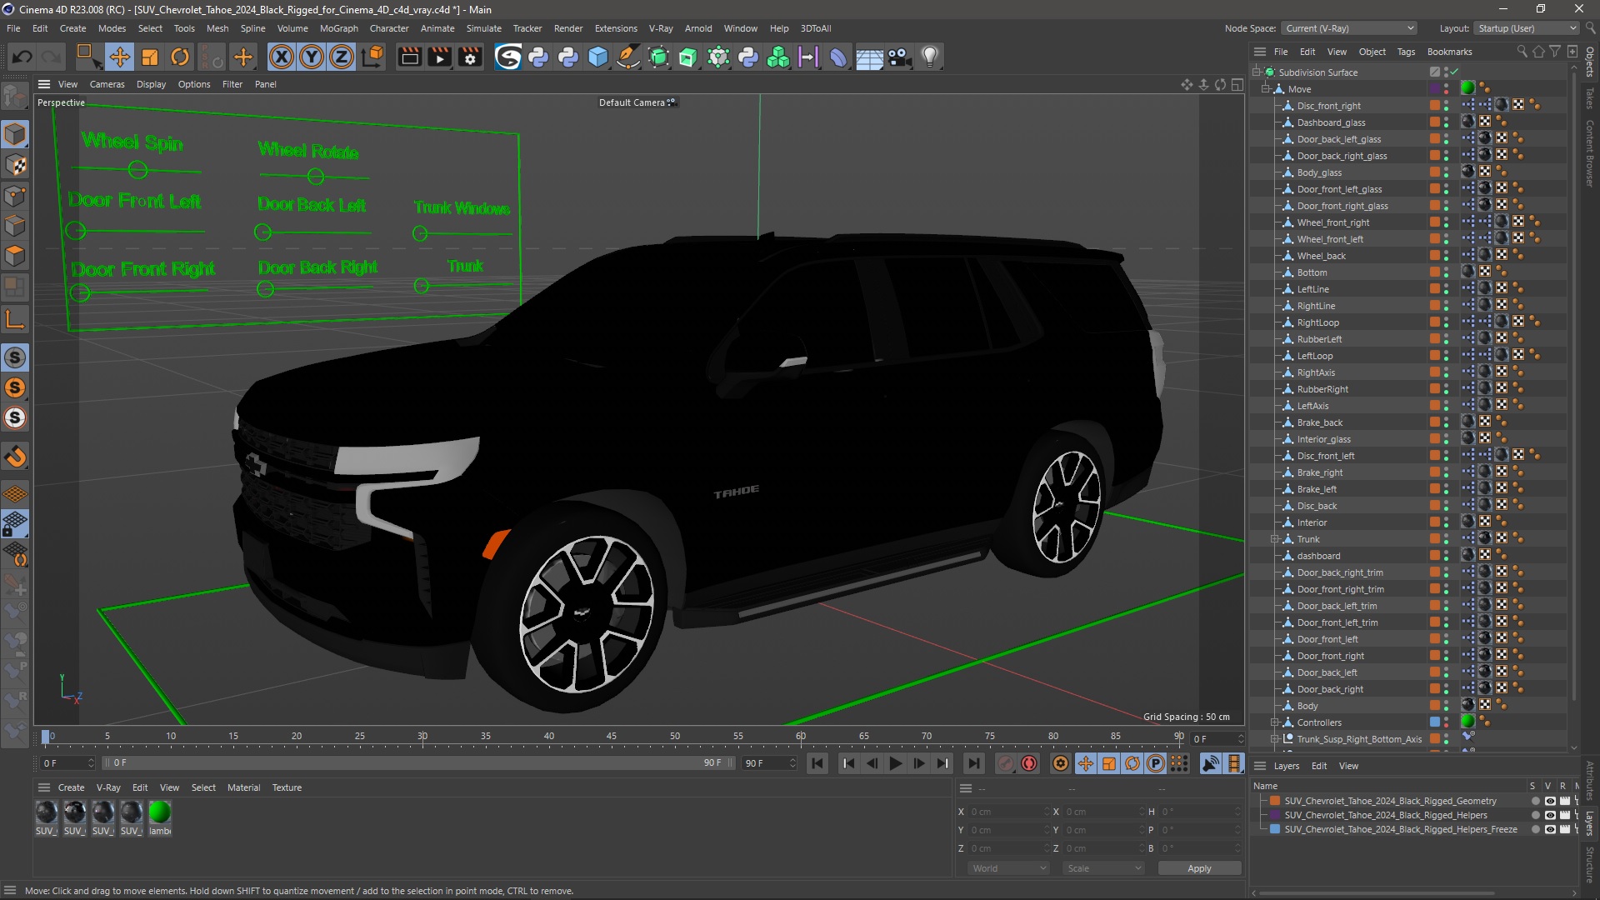
Task: Click the Undo arrow icon
Action: (x=22, y=57)
